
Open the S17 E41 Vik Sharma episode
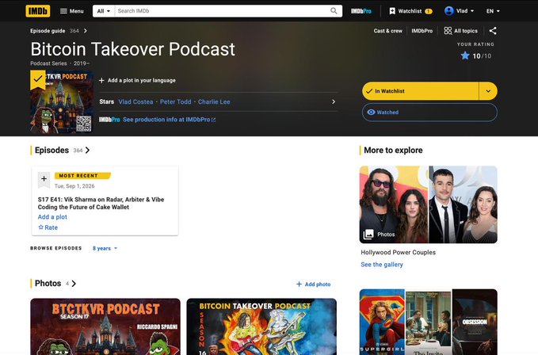[101, 204]
